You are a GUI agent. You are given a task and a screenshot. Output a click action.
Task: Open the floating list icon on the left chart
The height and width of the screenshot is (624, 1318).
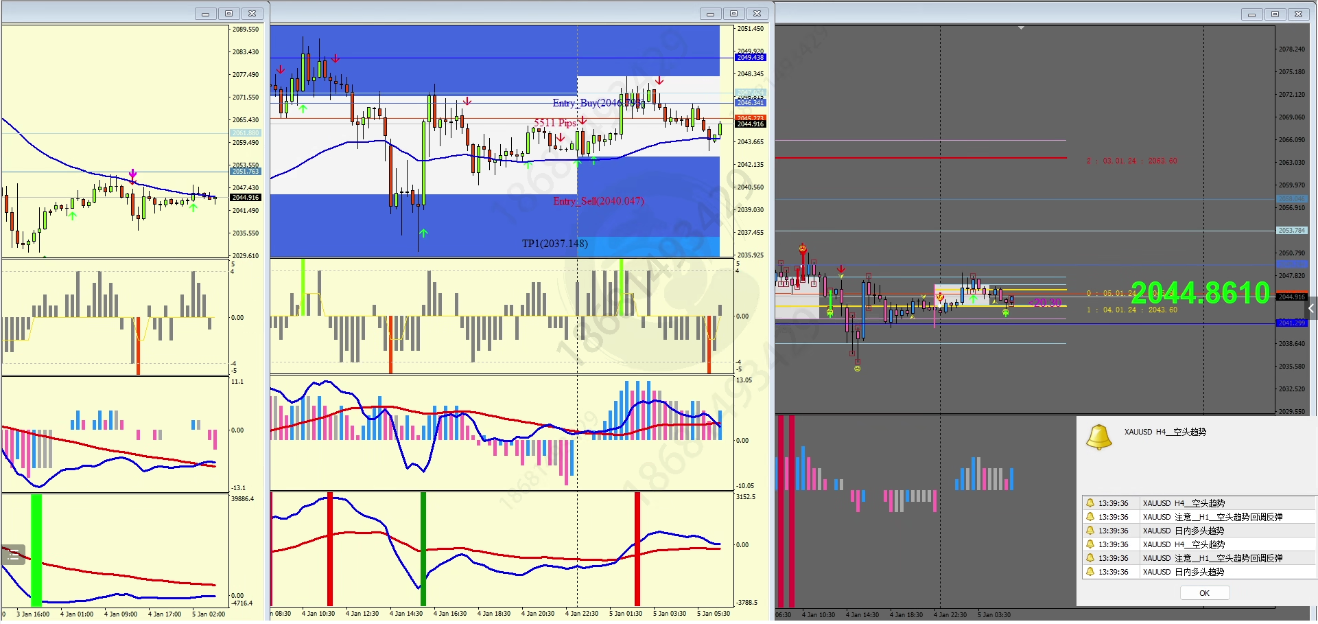pos(13,555)
